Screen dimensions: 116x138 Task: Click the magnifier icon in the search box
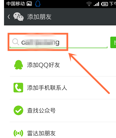point(16,42)
